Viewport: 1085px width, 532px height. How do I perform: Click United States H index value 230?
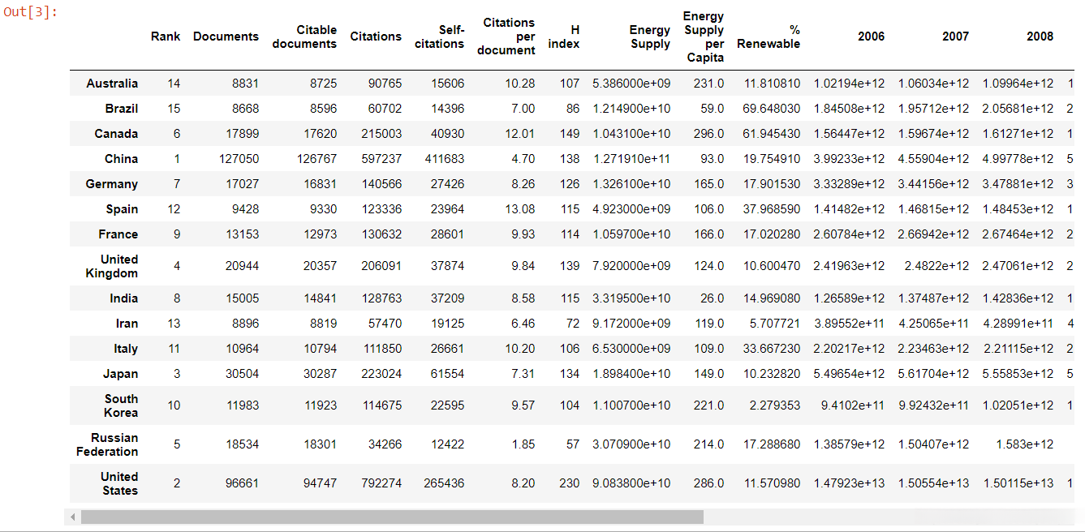570,483
